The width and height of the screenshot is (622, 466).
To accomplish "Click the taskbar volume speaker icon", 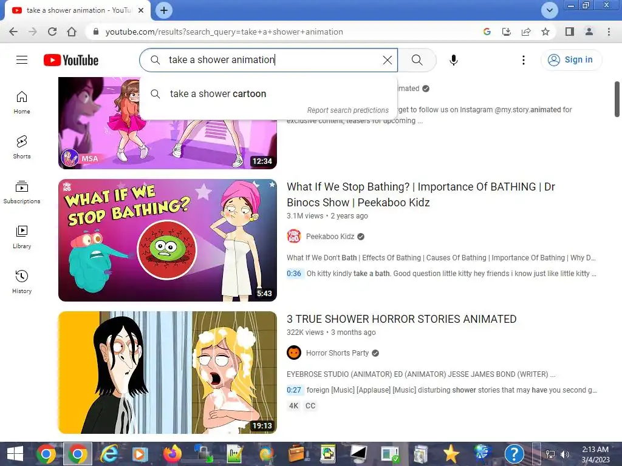I will [564, 454].
